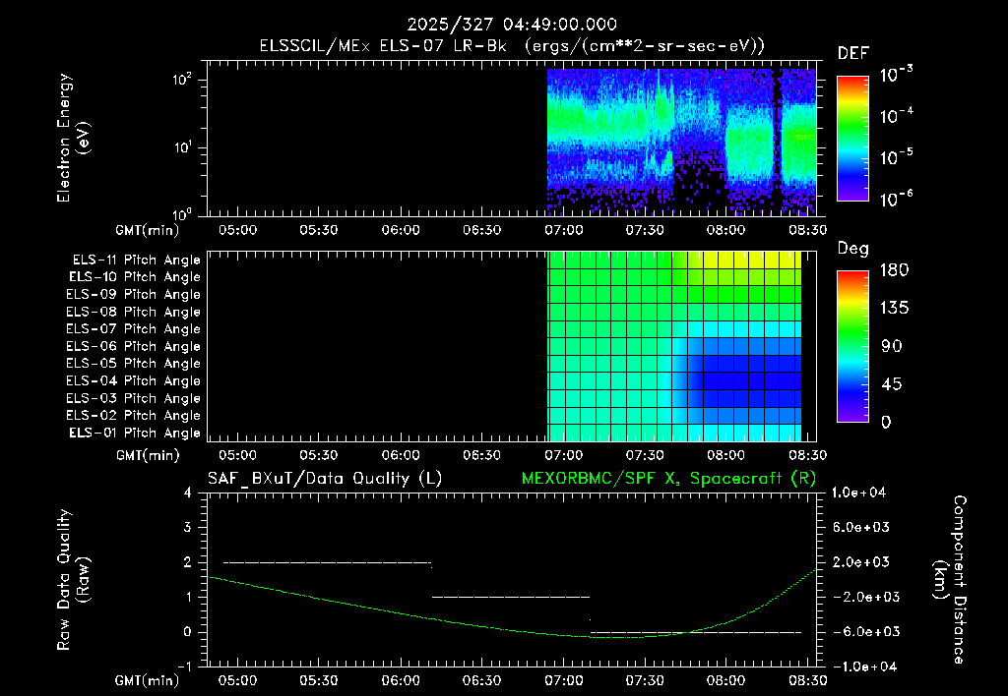This screenshot has height=696, width=1008.
Task: Click the 180 value on Deg scale
Action: pyautogui.click(x=894, y=270)
